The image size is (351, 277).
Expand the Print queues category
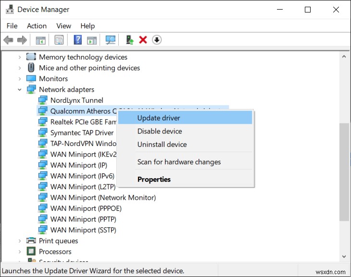pos(20,241)
